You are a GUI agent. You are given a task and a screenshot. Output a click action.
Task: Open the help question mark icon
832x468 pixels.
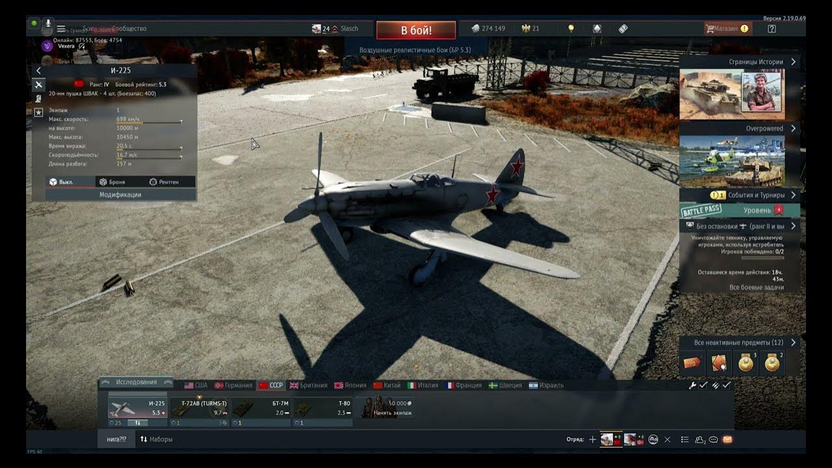click(x=772, y=29)
